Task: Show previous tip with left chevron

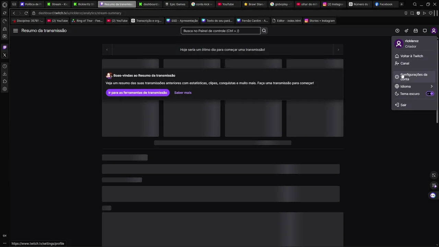Action: (x=107, y=49)
